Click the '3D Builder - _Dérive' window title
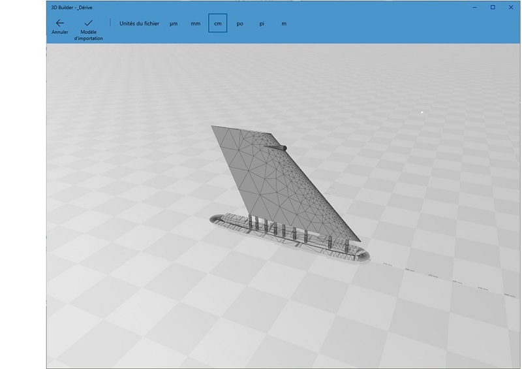Image resolution: width=522 pixels, height=369 pixels. [x=72, y=7]
